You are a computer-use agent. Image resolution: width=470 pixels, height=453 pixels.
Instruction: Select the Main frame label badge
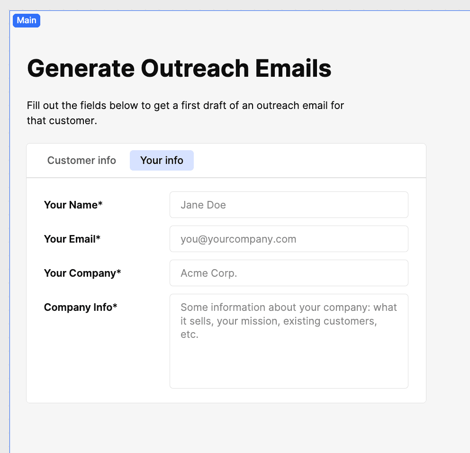tap(27, 20)
